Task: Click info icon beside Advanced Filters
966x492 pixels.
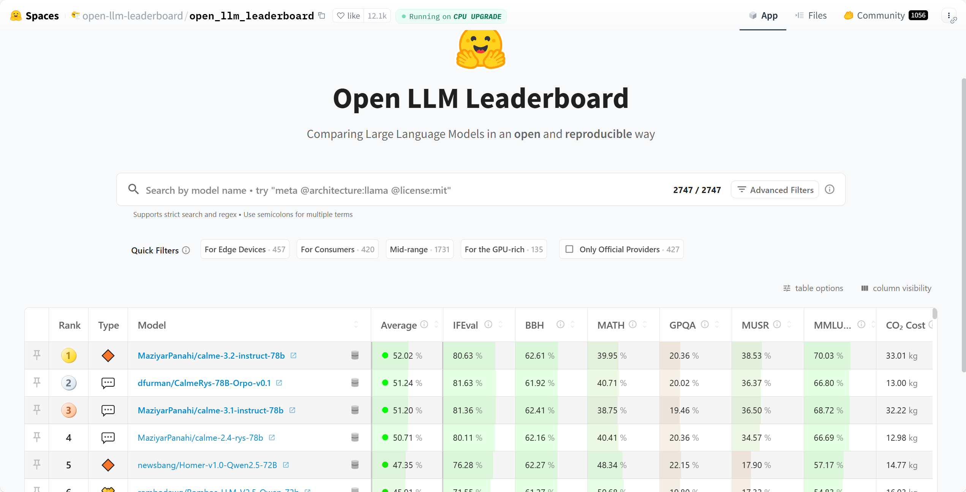Action: tap(830, 190)
